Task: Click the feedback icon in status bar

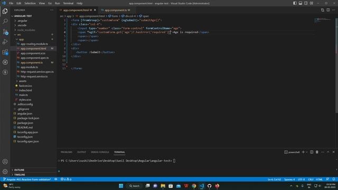Action: point(327,179)
